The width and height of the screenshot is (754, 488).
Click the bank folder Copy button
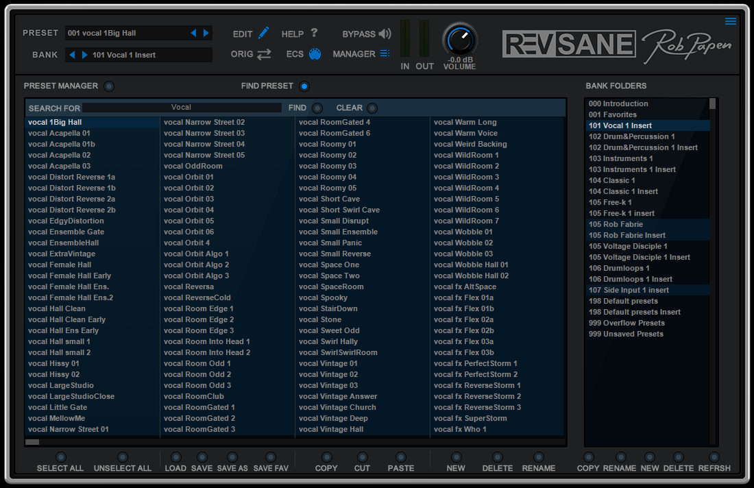(589, 457)
